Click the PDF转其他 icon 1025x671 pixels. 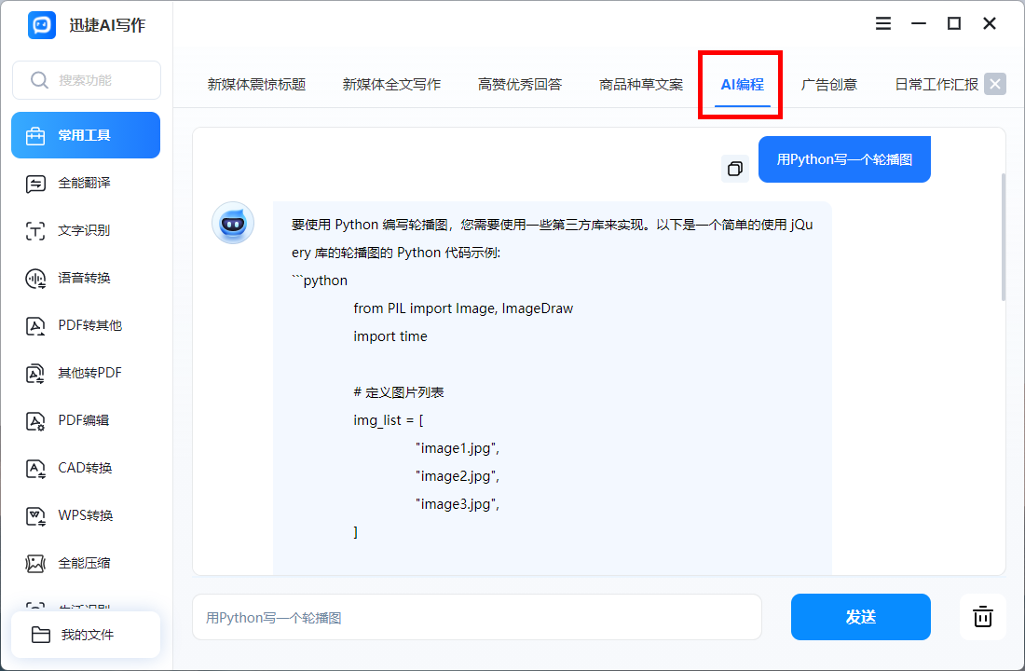point(35,325)
